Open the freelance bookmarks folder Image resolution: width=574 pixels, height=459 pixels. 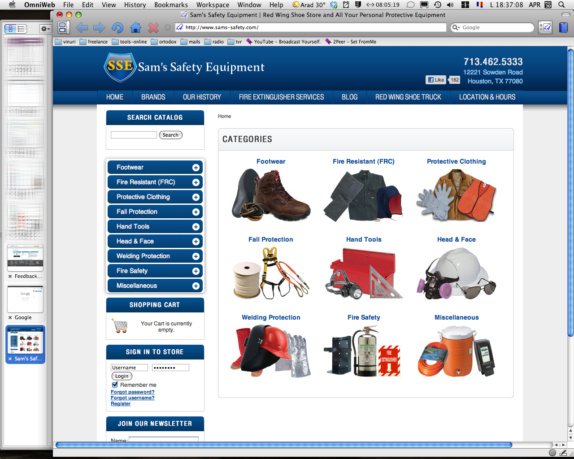[93, 42]
